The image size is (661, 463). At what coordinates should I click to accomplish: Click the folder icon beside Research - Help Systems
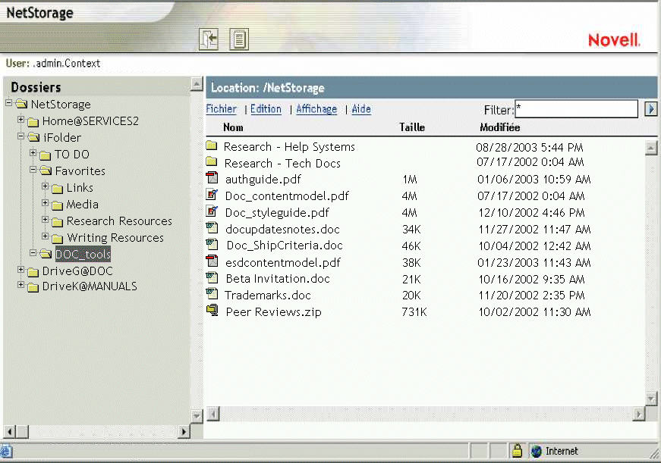coord(212,146)
